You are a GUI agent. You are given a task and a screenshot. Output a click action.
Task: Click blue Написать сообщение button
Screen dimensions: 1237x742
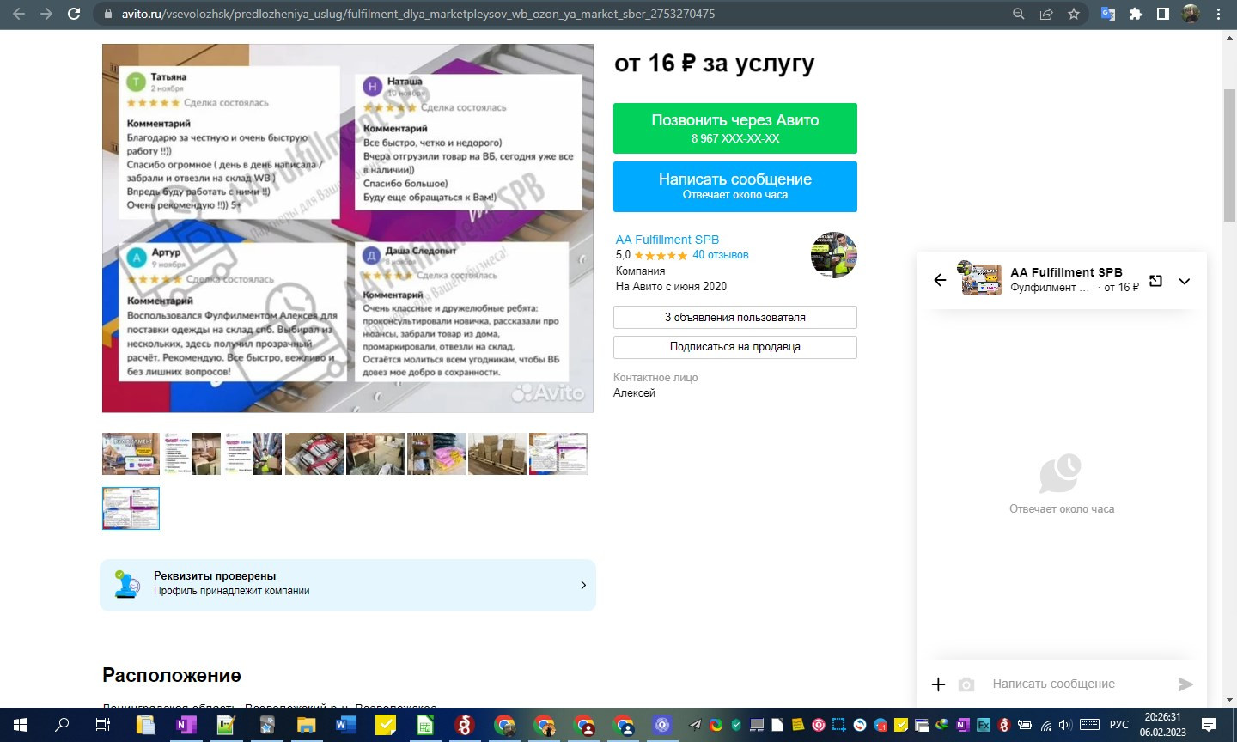click(735, 186)
